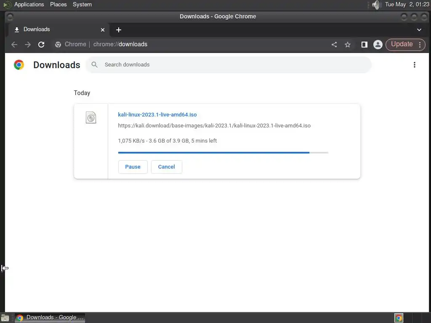
Task: Bookmark this tab with the star icon
Action: tap(348, 45)
